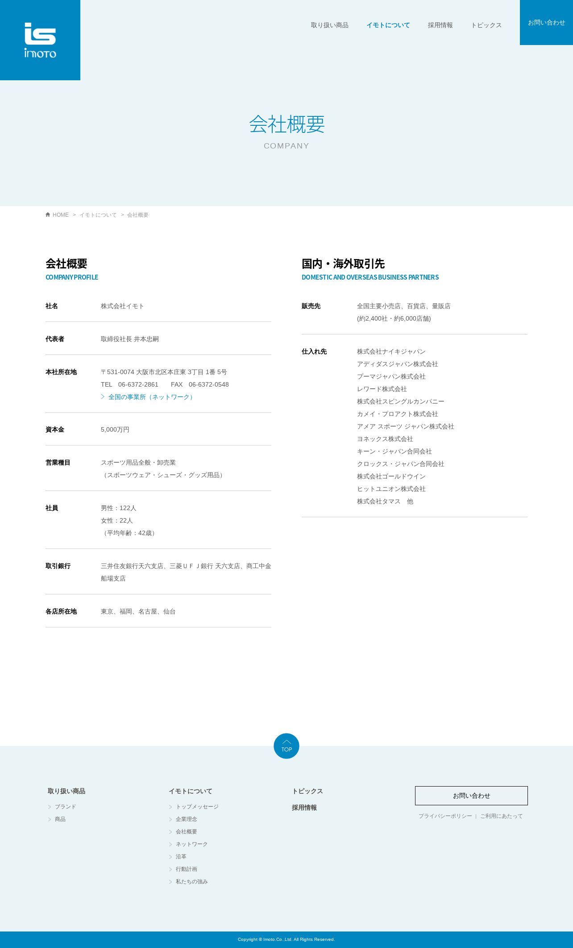Open the ご利用にあたって link
The image size is (573, 948).
click(502, 816)
